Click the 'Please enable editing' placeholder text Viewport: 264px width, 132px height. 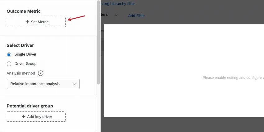coord(233,78)
